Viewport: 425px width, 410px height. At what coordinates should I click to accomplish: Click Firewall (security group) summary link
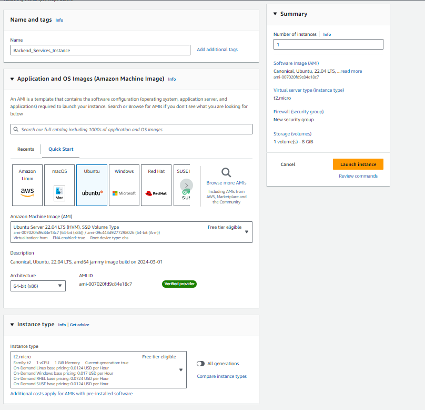point(298,112)
